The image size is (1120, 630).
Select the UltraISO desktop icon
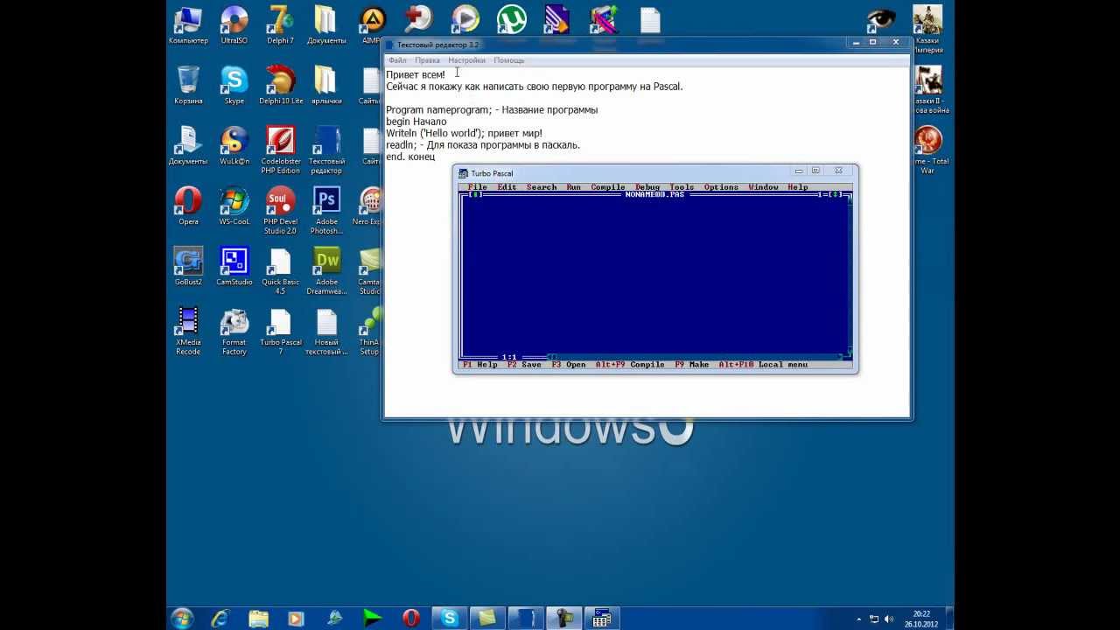(234, 26)
